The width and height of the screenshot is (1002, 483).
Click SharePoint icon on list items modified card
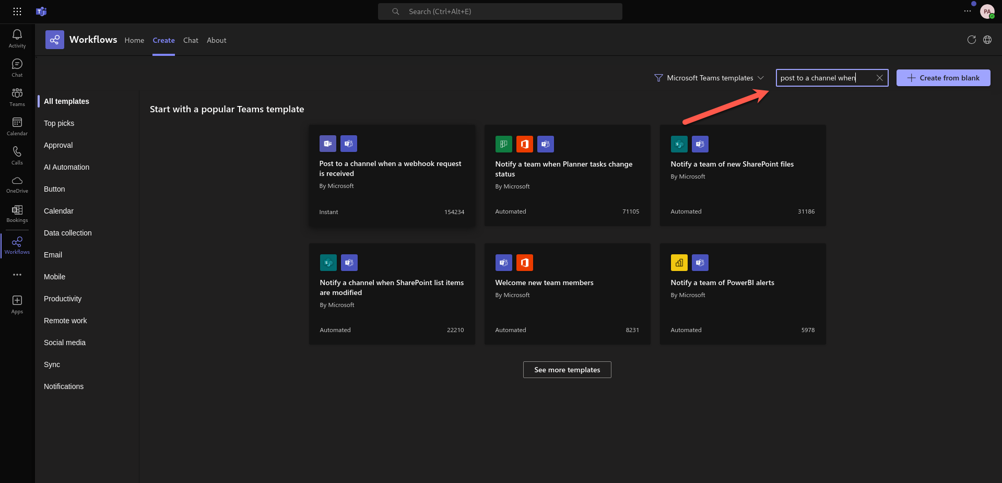coord(328,263)
